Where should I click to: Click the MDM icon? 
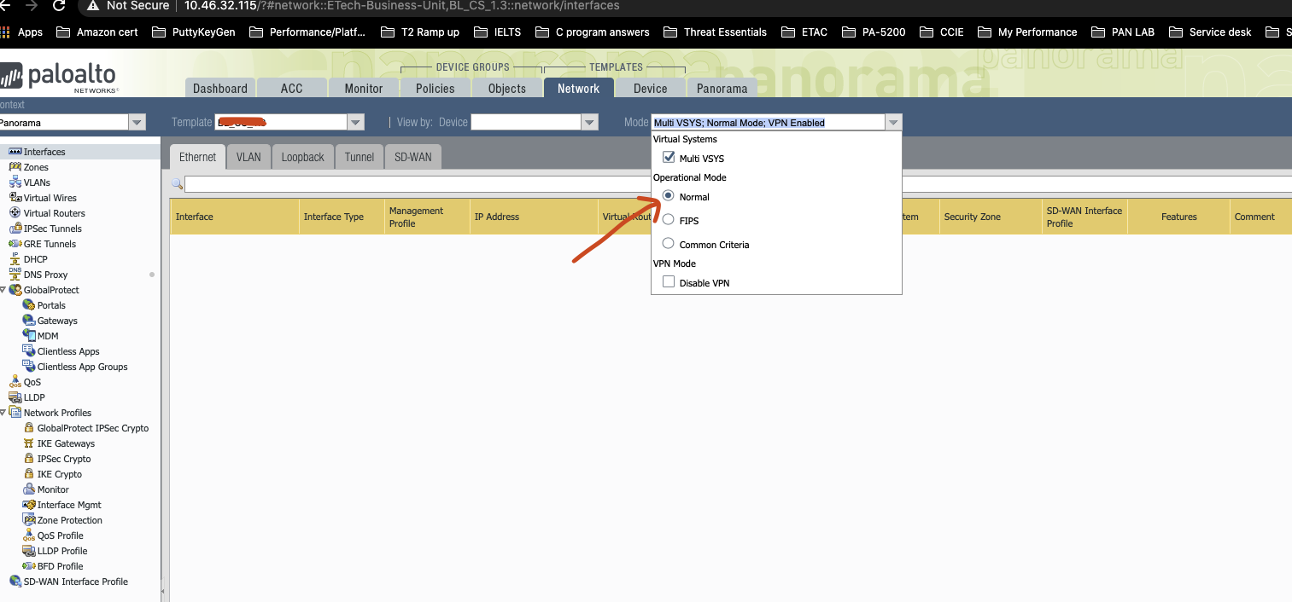tap(29, 336)
